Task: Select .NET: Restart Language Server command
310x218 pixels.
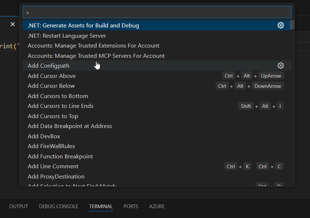Action: click(67, 36)
